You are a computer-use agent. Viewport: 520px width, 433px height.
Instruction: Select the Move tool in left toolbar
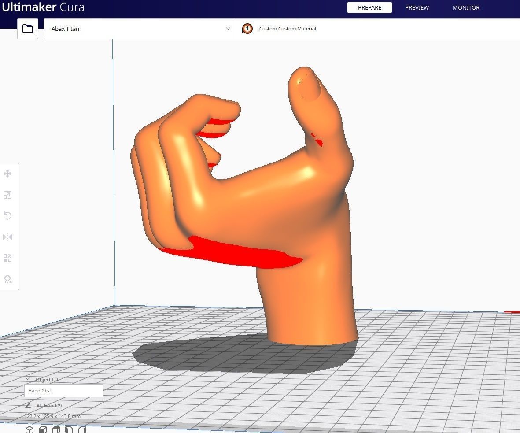[7, 174]
